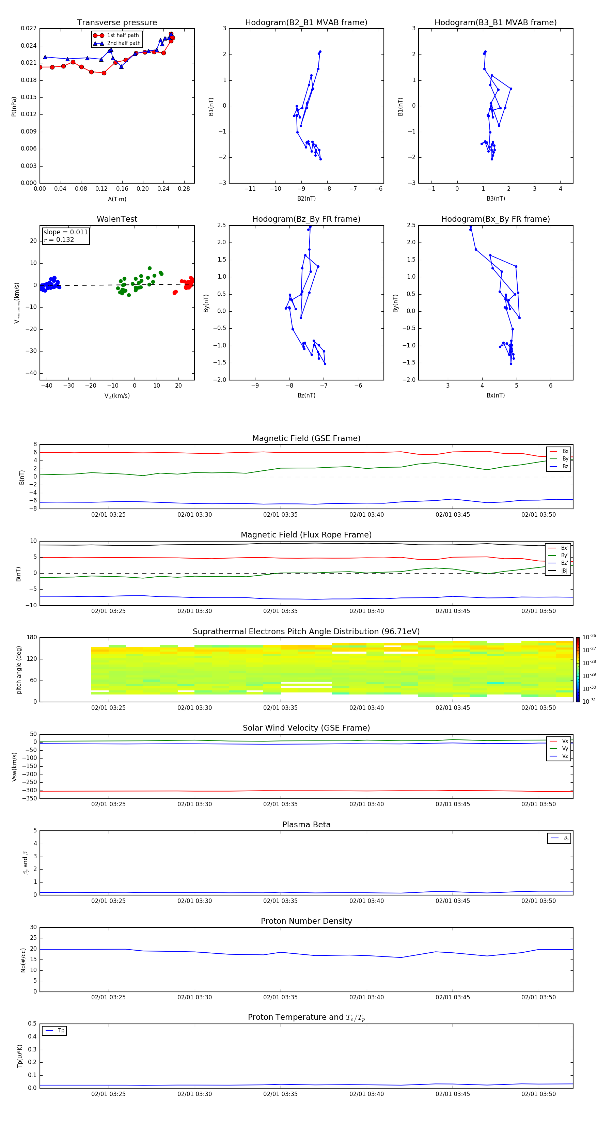Select the "Magnetic Field (GSE Frame)" title
613x1124 pixels.
(x=306, y=438)
